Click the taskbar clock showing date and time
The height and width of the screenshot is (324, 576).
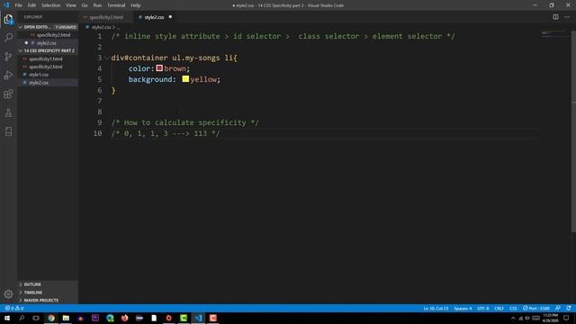pyautogui.click(x=550, y=318)
